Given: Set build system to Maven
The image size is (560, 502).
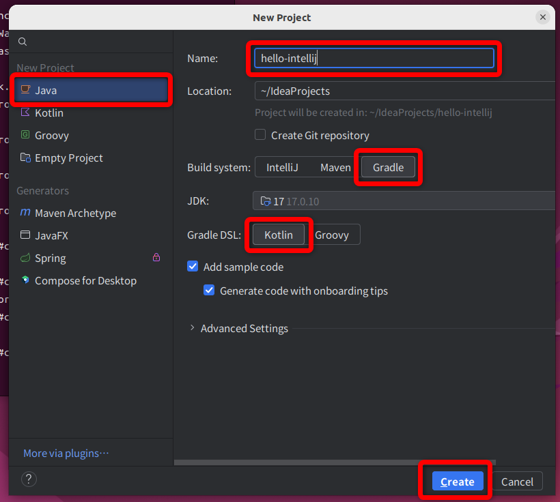Looking at the screenshot, I should 335,167.
